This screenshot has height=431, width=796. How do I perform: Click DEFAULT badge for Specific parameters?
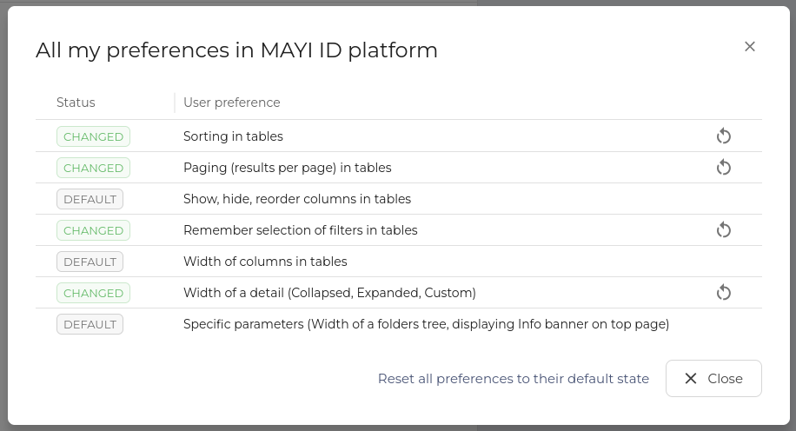90,324
